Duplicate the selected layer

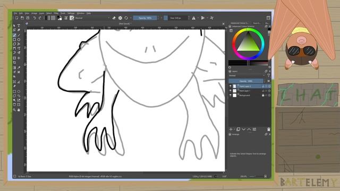pyautogui.click(x=238, y=129)
